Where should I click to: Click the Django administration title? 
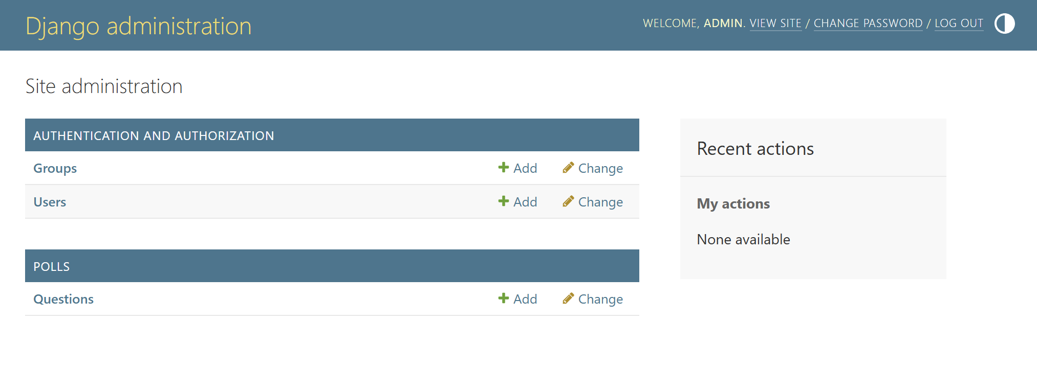139,26
